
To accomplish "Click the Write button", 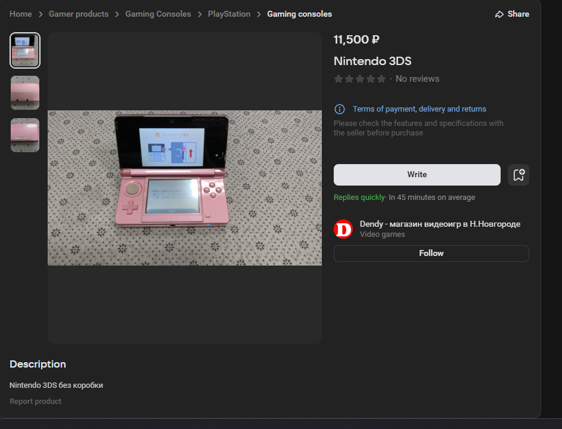I will 417,175.
